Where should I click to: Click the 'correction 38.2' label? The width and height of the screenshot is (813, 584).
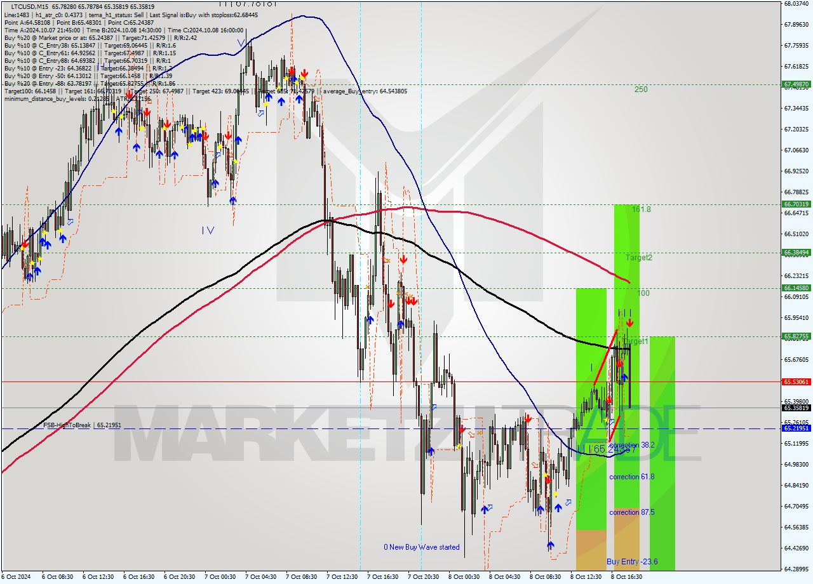pos(631,445)
